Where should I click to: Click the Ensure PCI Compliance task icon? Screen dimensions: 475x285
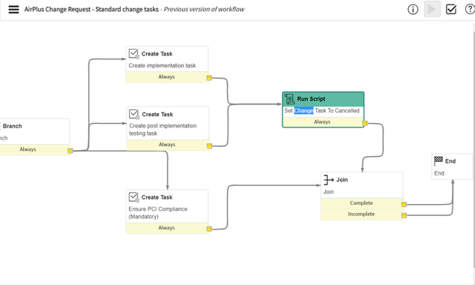click(133, 197)
